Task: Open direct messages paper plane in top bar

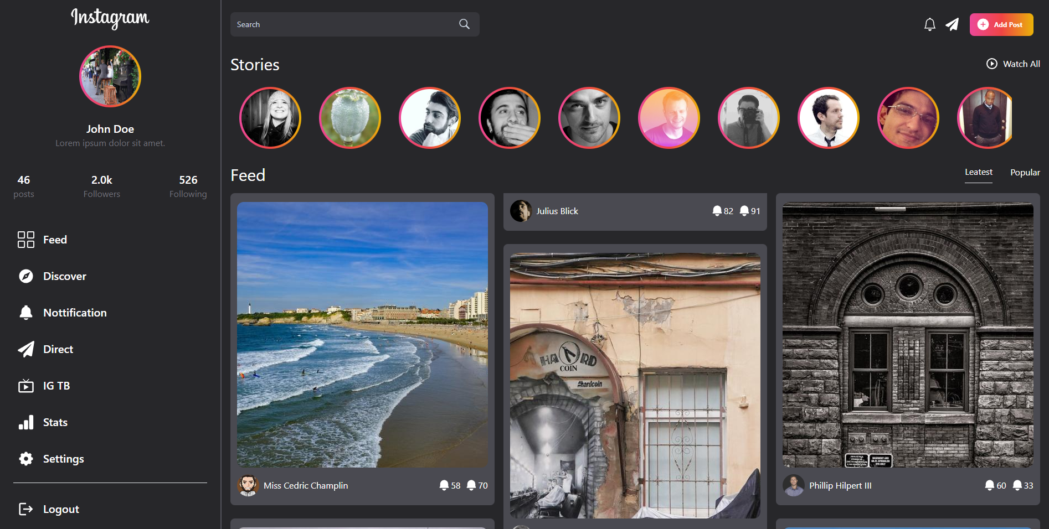Action: [x=952, y=24]
